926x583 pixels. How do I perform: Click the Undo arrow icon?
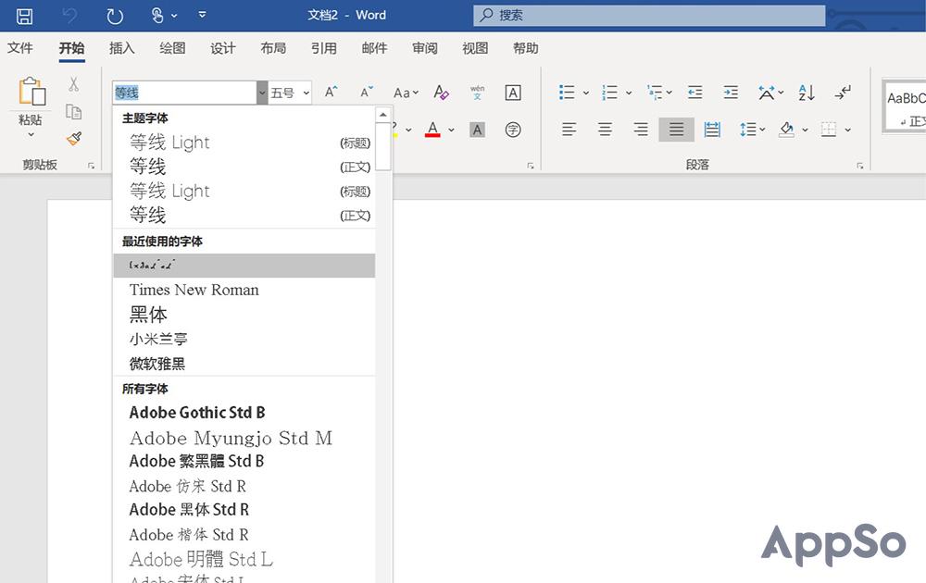click(x=69, y=16)
